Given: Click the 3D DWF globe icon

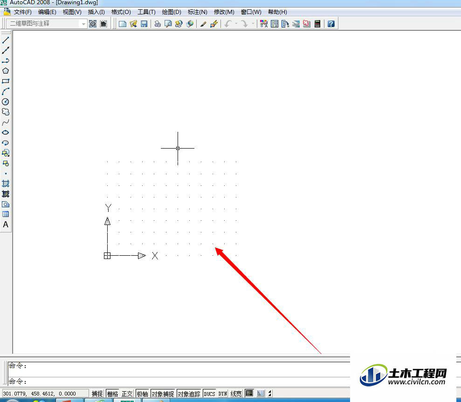Looking at the screenshot, I should coord(190,24).
